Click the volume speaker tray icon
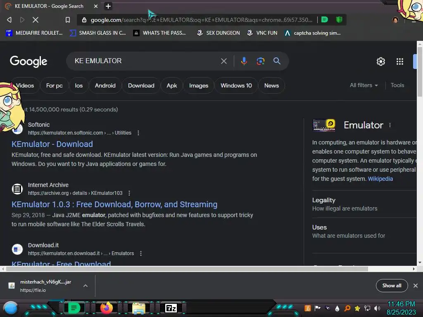Screen dimensions: 423x317 [x=377, y=308]
